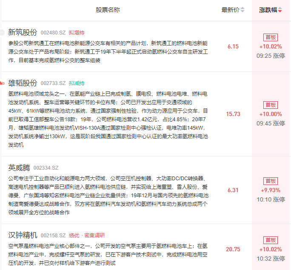This screenshot has height=270, width=291.
Task: Click the 拟减持 tag
Action: coord(77,83)
